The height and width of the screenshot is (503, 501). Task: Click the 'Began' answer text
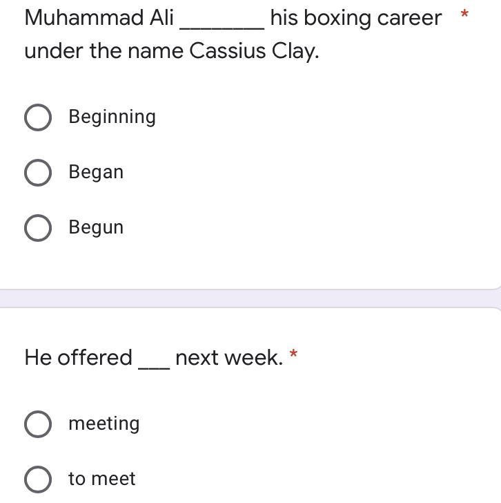[x=96, y=172]
